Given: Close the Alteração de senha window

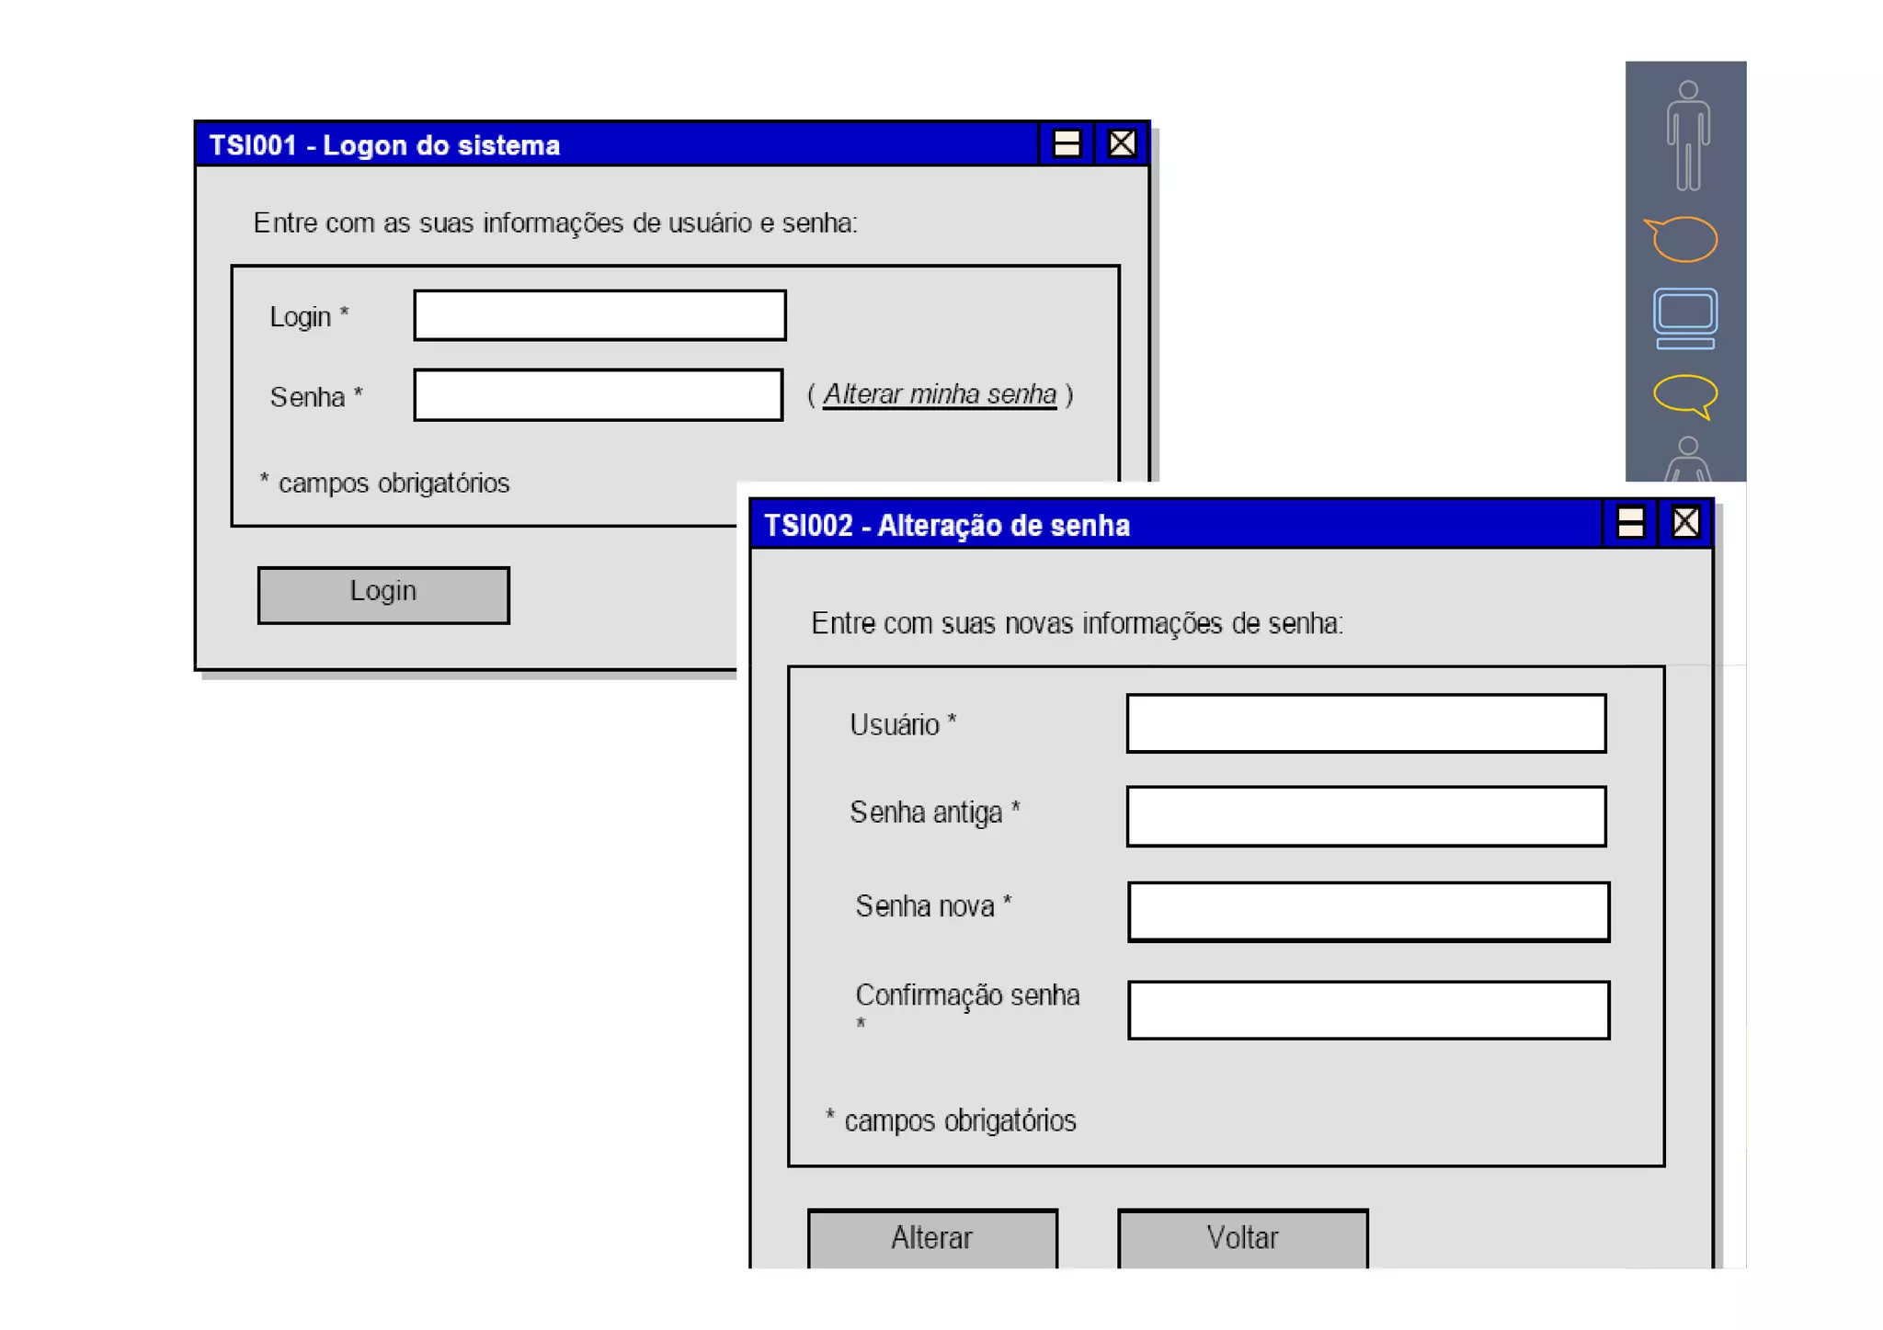Looking at the screenshot, I should tap(1684, 523).
